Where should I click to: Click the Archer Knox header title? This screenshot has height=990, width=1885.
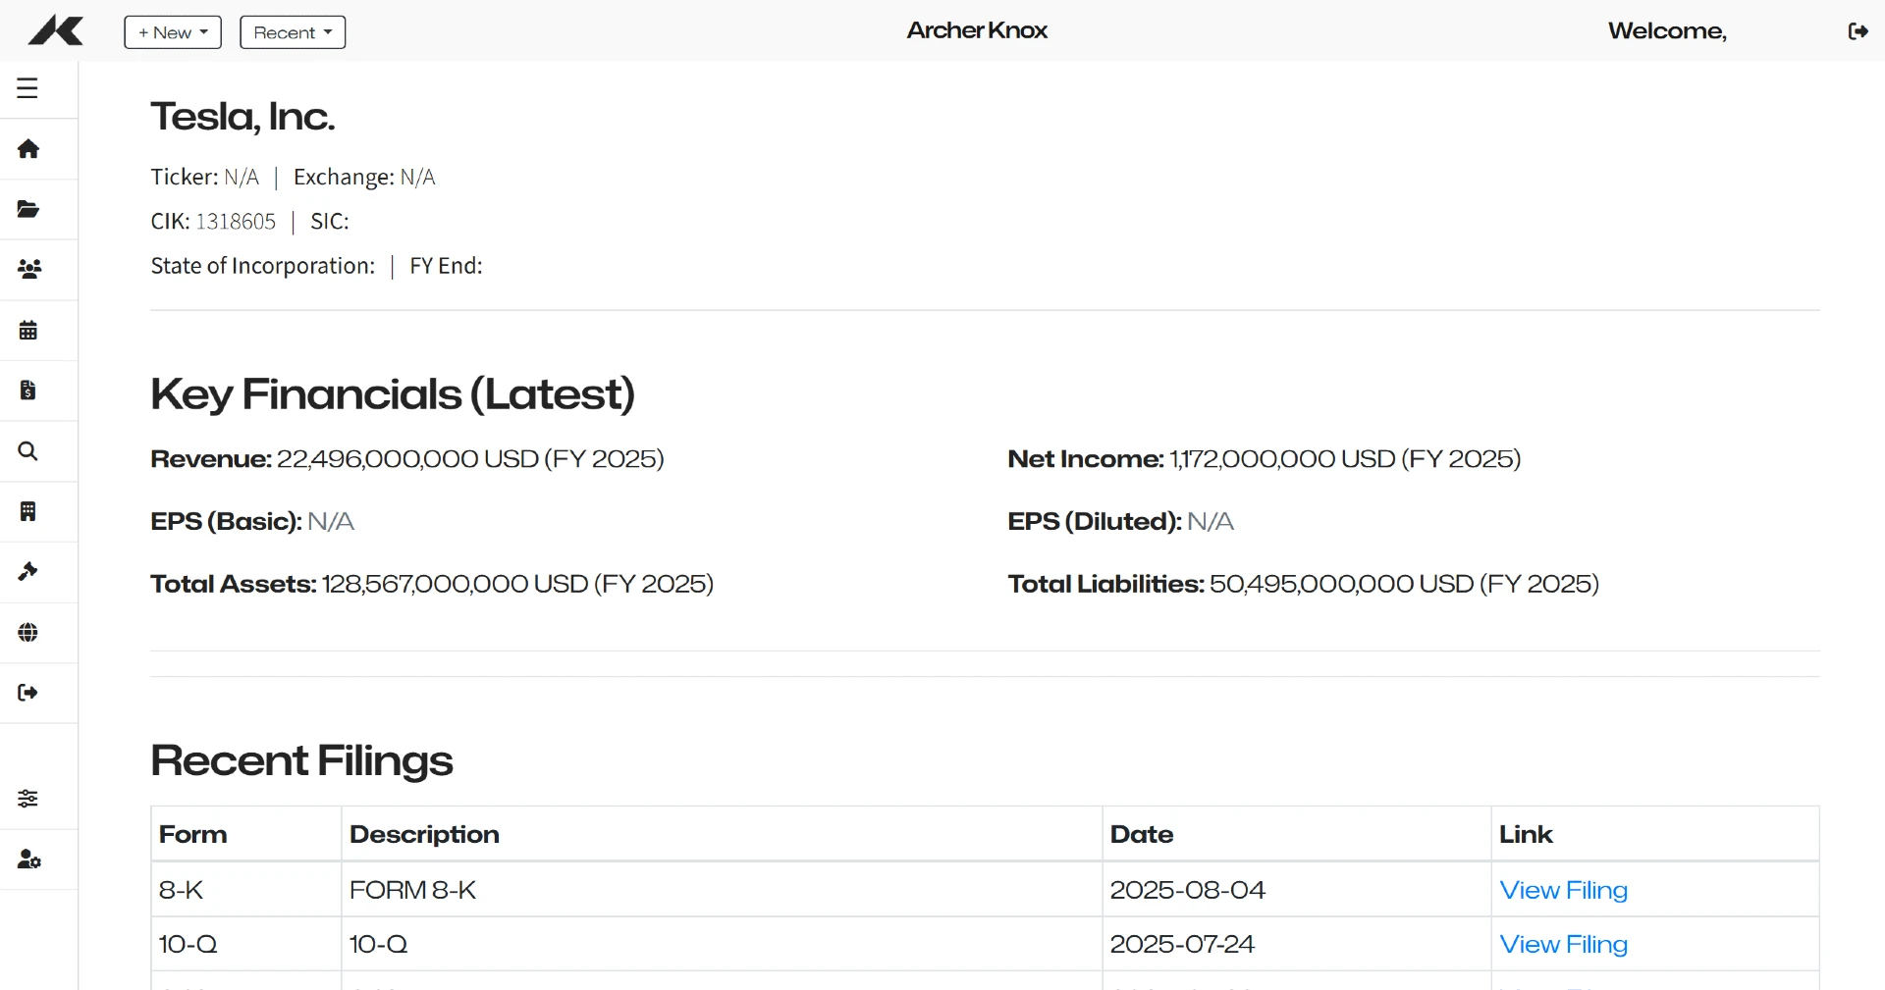977,30
